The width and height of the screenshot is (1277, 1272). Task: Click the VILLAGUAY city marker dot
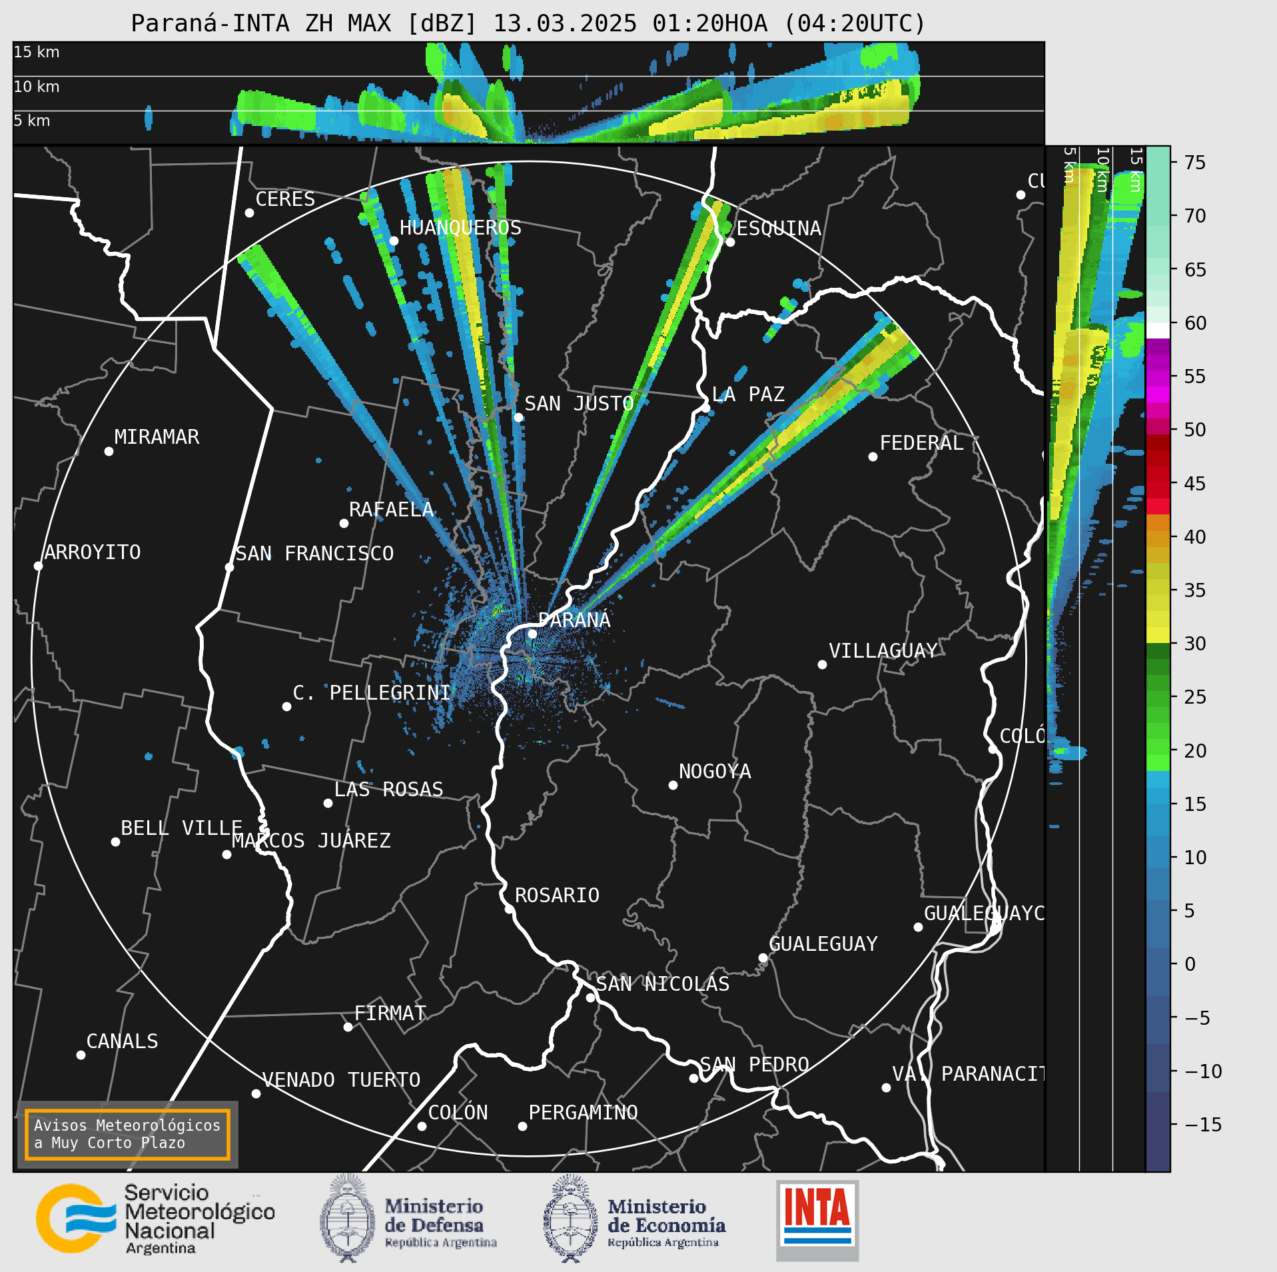coord(822,664)
